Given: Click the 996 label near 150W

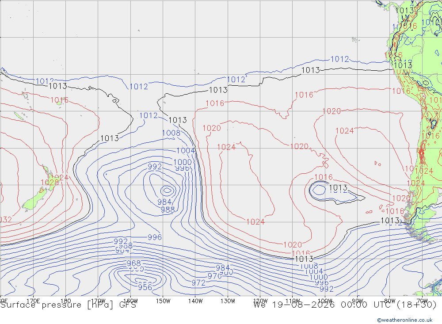Looking at the screenshot, I should [155, 237].
